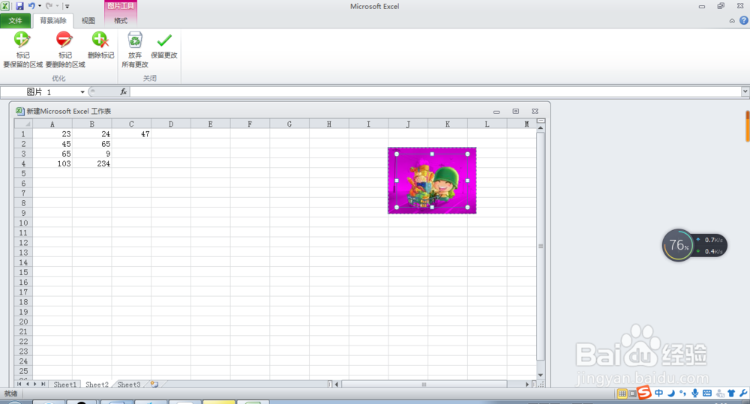Click the Redo arrow icon
Viewport: 750px width, 404px height.
49,6
